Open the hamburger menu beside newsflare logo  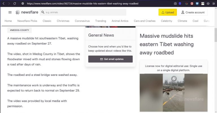click(x=10, y=12)
